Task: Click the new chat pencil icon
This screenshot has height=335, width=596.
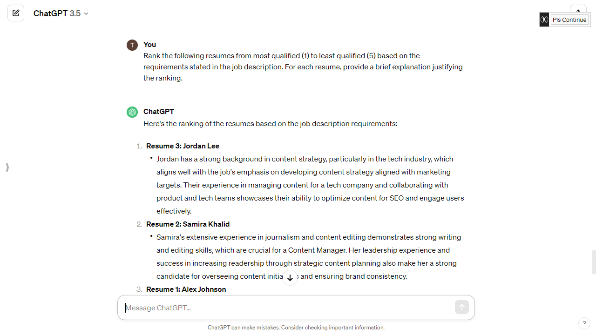Action: coord(16,13)
